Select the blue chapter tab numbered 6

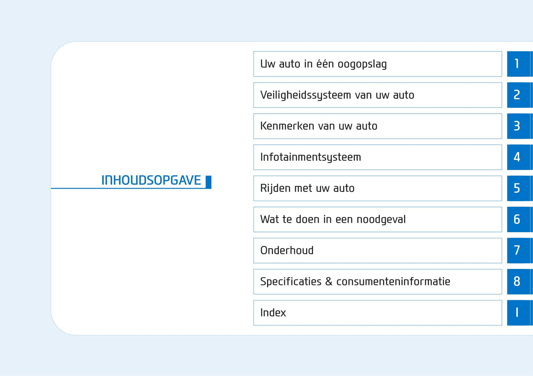tap(518, 220)
